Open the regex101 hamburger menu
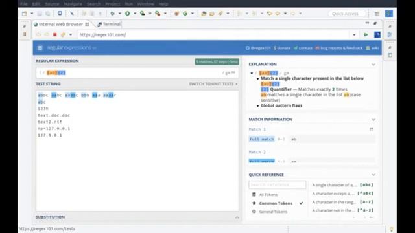 tap(40, 48)
